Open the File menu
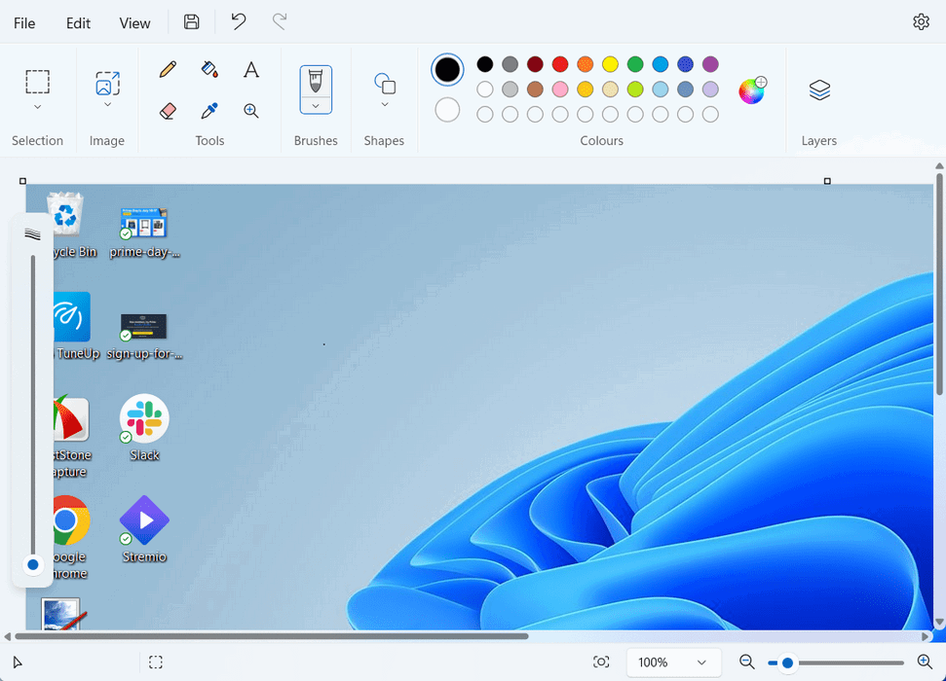 coord(23,22)
